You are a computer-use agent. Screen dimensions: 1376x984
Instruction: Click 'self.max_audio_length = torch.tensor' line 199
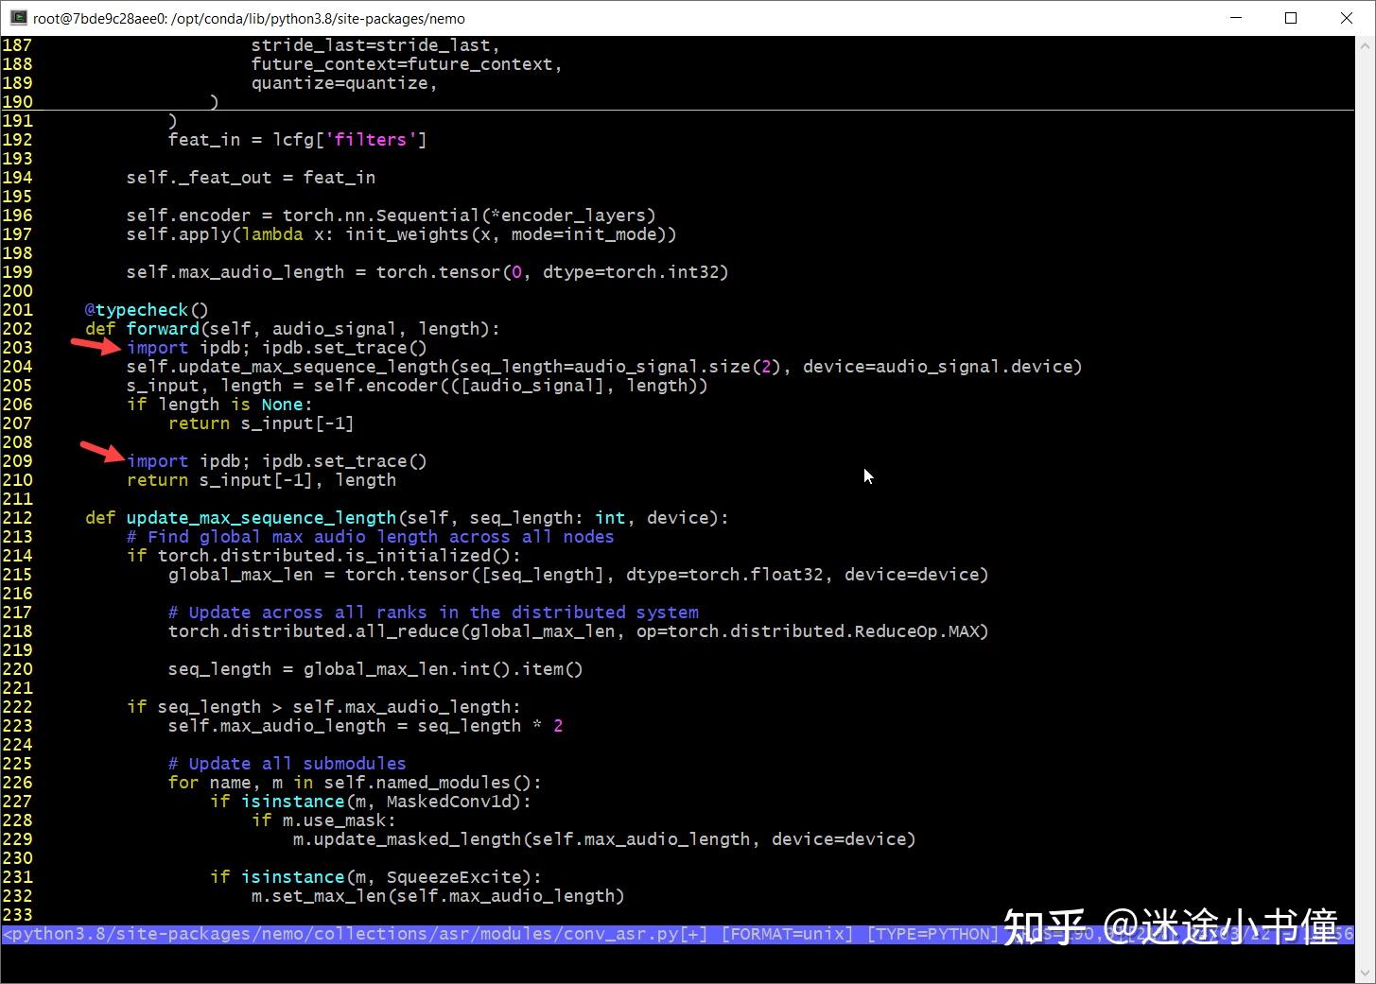point(427,272)
